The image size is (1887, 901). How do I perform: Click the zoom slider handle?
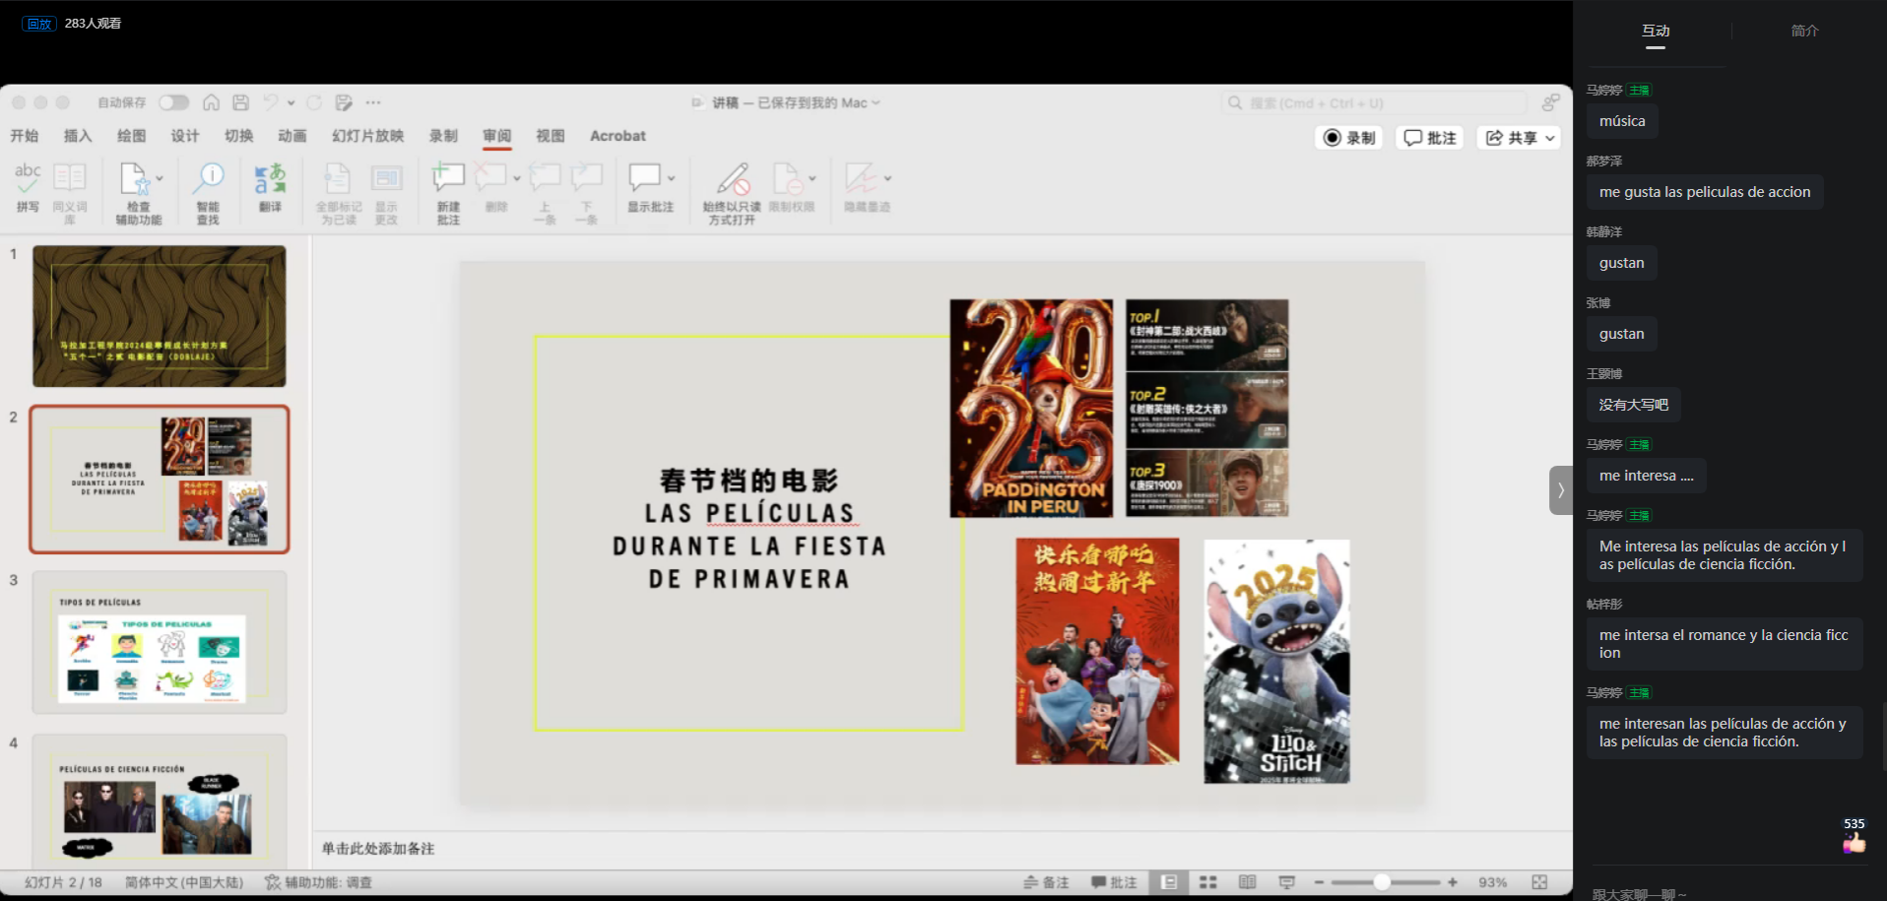(1382, 882)
